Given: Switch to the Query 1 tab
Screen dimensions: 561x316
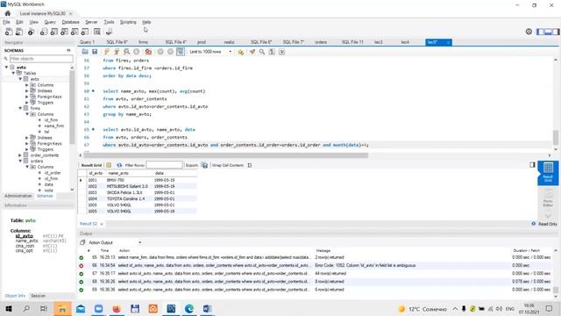Looking at the screenshot, I should point(88,42).
